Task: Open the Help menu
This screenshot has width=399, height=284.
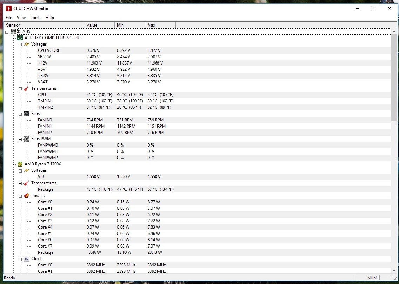Action: (x=50, y=17)
